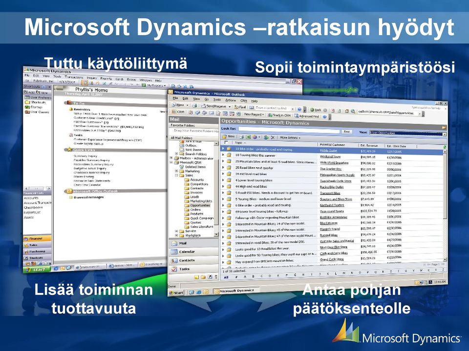Collapse the Microsoft CRM tree node
This screenshot has width=469, height=351.
pos(171,162)
